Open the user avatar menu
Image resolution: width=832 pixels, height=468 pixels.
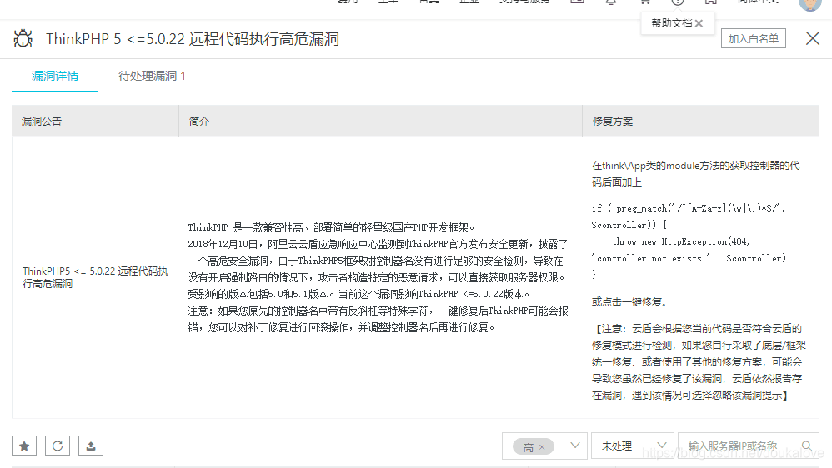(809, 2)
